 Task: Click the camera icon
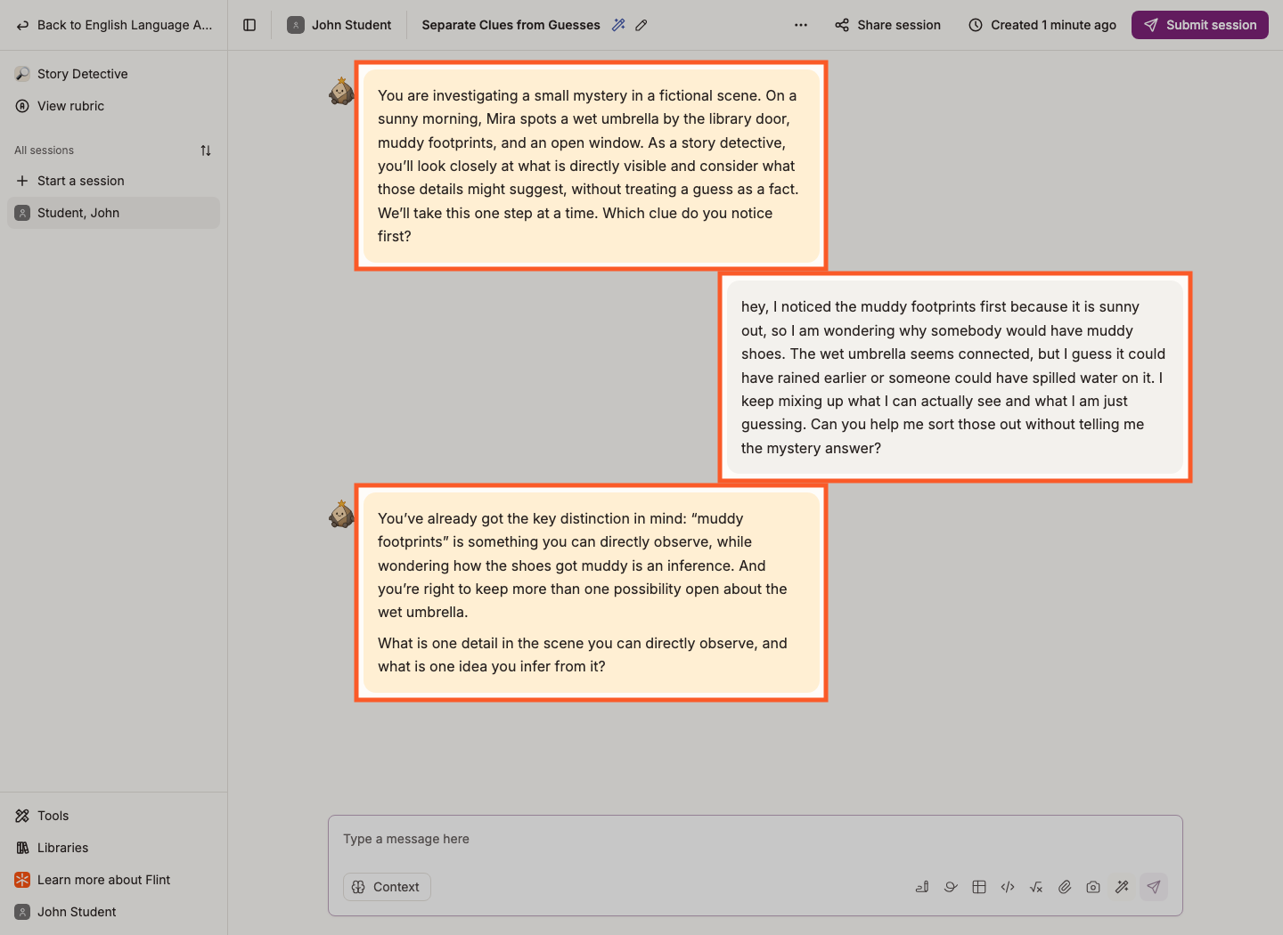pyautogui.click(x=1093, y=887)
